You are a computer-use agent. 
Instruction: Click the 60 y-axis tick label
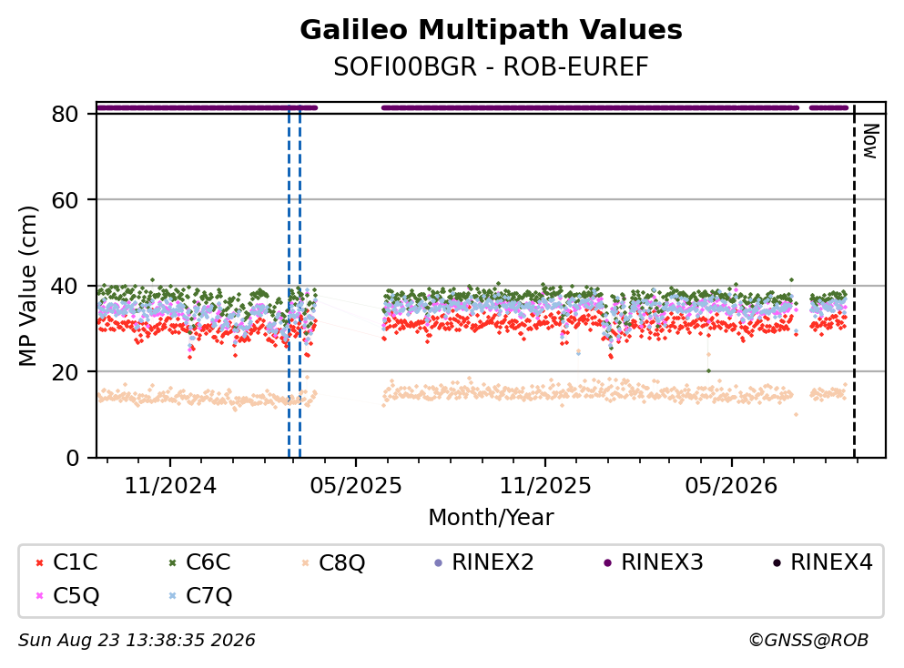[65, 200]
